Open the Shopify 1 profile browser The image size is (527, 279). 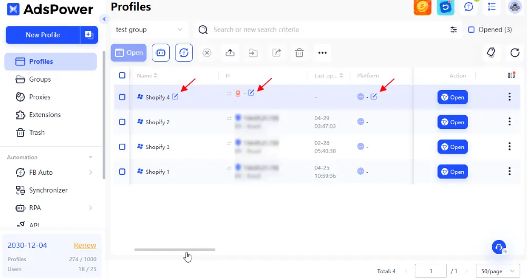(x=452, y=172)
